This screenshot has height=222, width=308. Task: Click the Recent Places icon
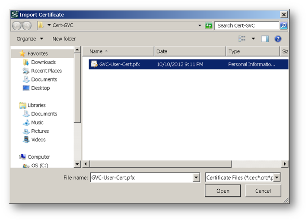tap(26, 71)
